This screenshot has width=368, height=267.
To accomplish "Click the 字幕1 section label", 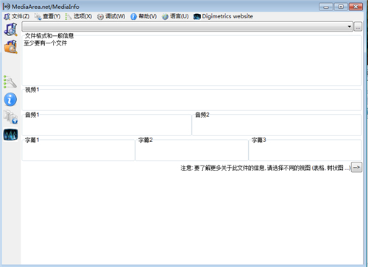I will 32,140.
